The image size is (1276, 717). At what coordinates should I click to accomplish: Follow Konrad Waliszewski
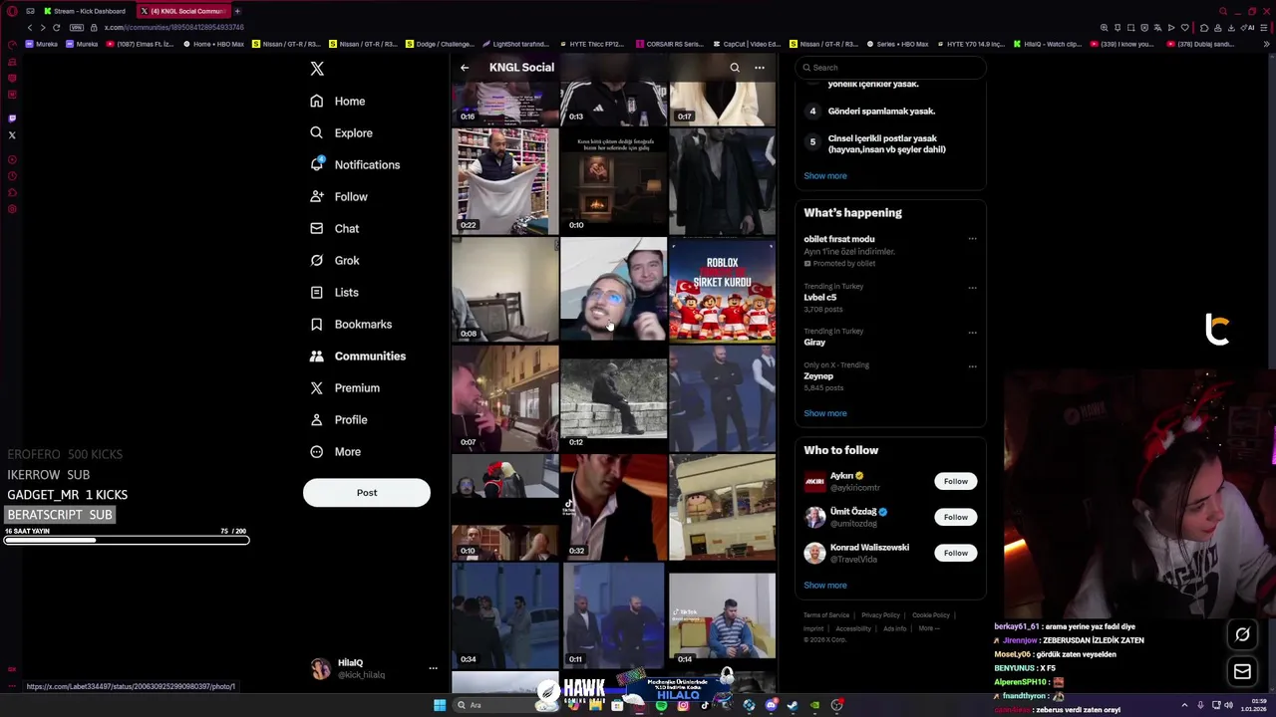955,553
